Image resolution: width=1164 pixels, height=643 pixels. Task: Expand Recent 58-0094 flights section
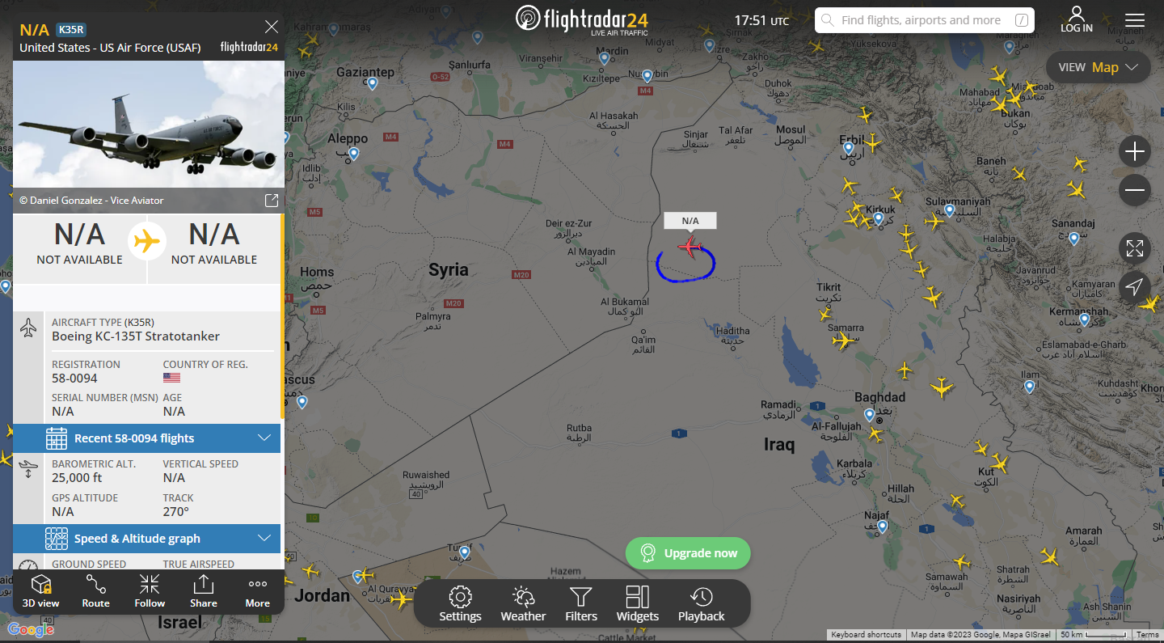pyautogui.click(x=147, y=438)
